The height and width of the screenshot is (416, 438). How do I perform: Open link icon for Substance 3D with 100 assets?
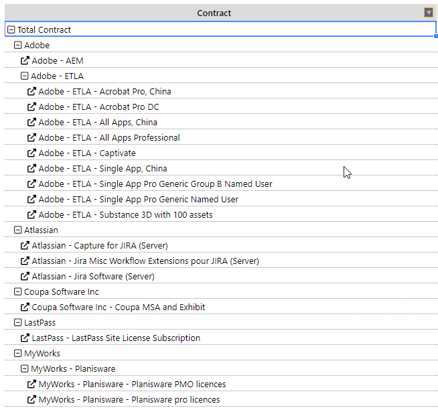31,214
